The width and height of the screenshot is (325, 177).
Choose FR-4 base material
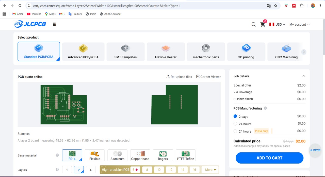click(72, 155)
